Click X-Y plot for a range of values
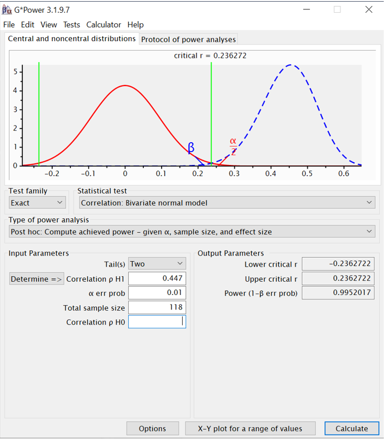The height and width of the screenshot is (440, 386). (x=250, y=428)
